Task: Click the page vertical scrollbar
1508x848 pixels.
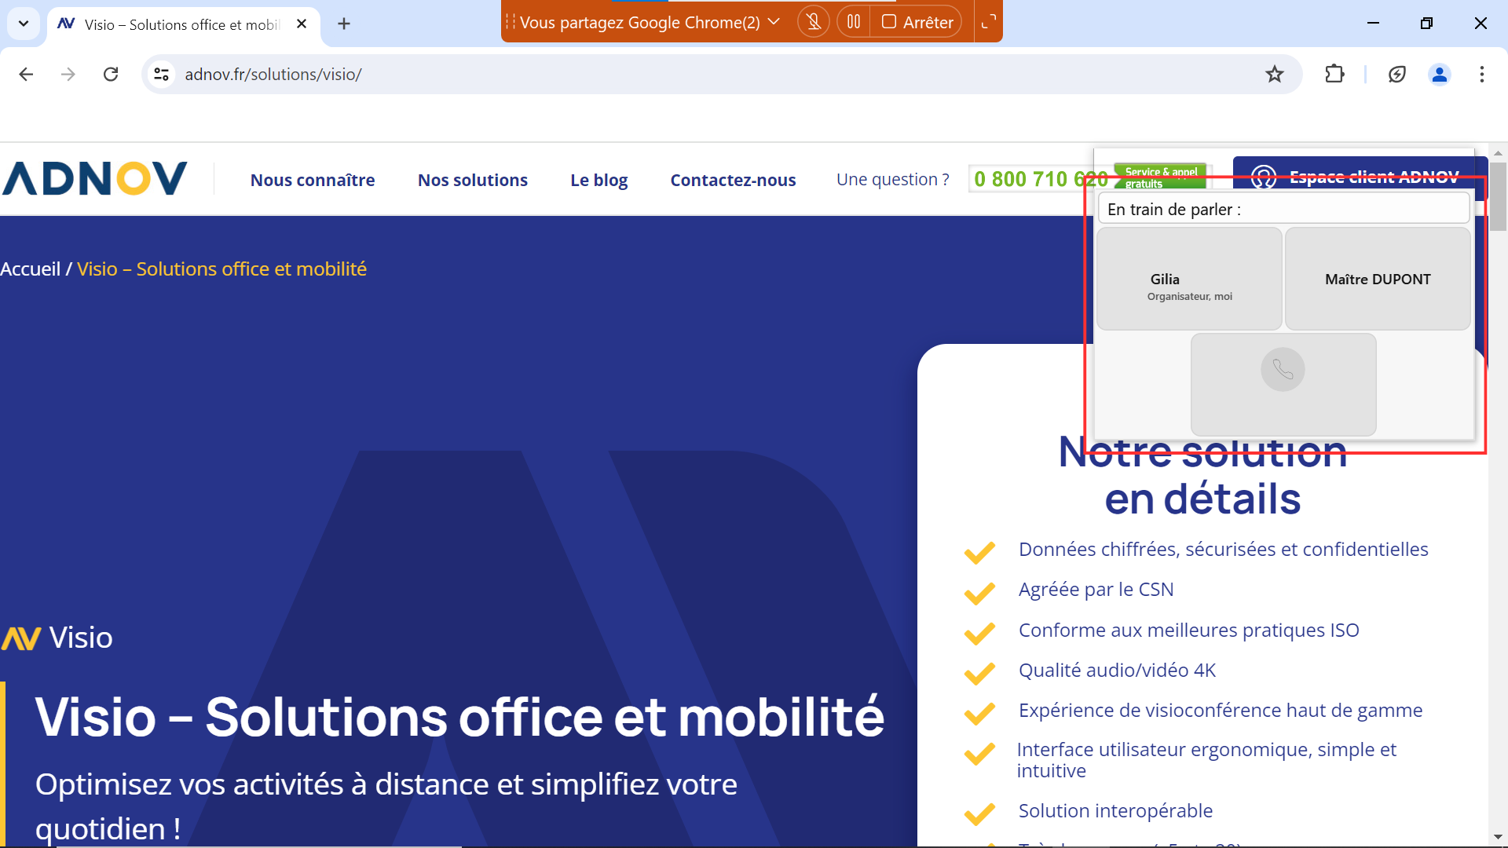Action: pyautogui.click(x=1498, y=196)
